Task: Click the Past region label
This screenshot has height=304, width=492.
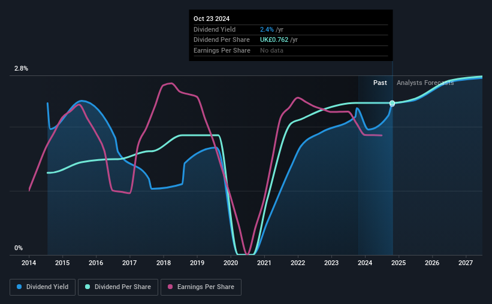Action: tap(380, 83)
